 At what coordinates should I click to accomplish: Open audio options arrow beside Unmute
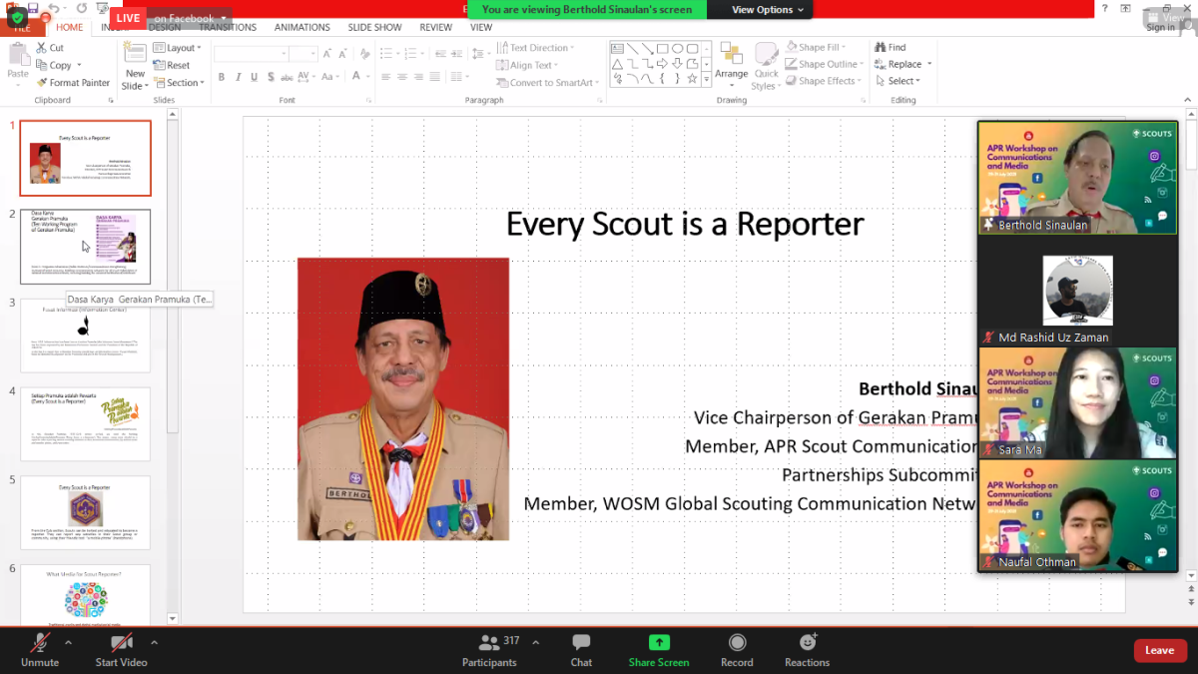click(x=68, y=642)
